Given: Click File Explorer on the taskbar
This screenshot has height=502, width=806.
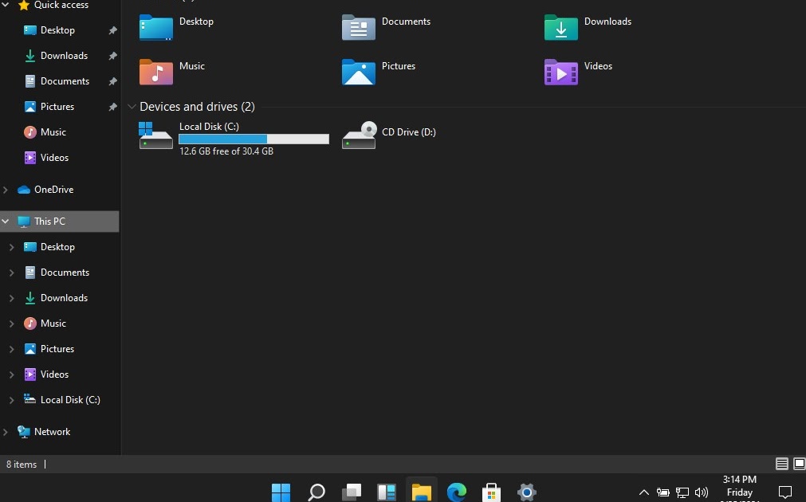Looking at the screenshot, I should click(422, 492).
